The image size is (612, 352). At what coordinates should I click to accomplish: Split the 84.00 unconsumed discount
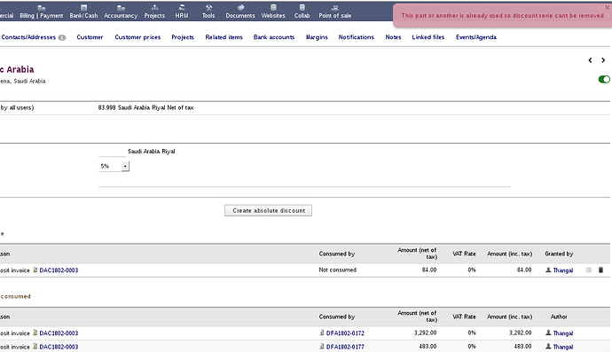[589, 270]
